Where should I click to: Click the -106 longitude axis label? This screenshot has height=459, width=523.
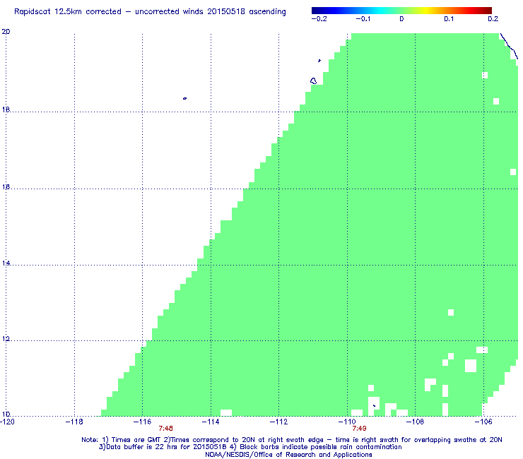point(483,422)
